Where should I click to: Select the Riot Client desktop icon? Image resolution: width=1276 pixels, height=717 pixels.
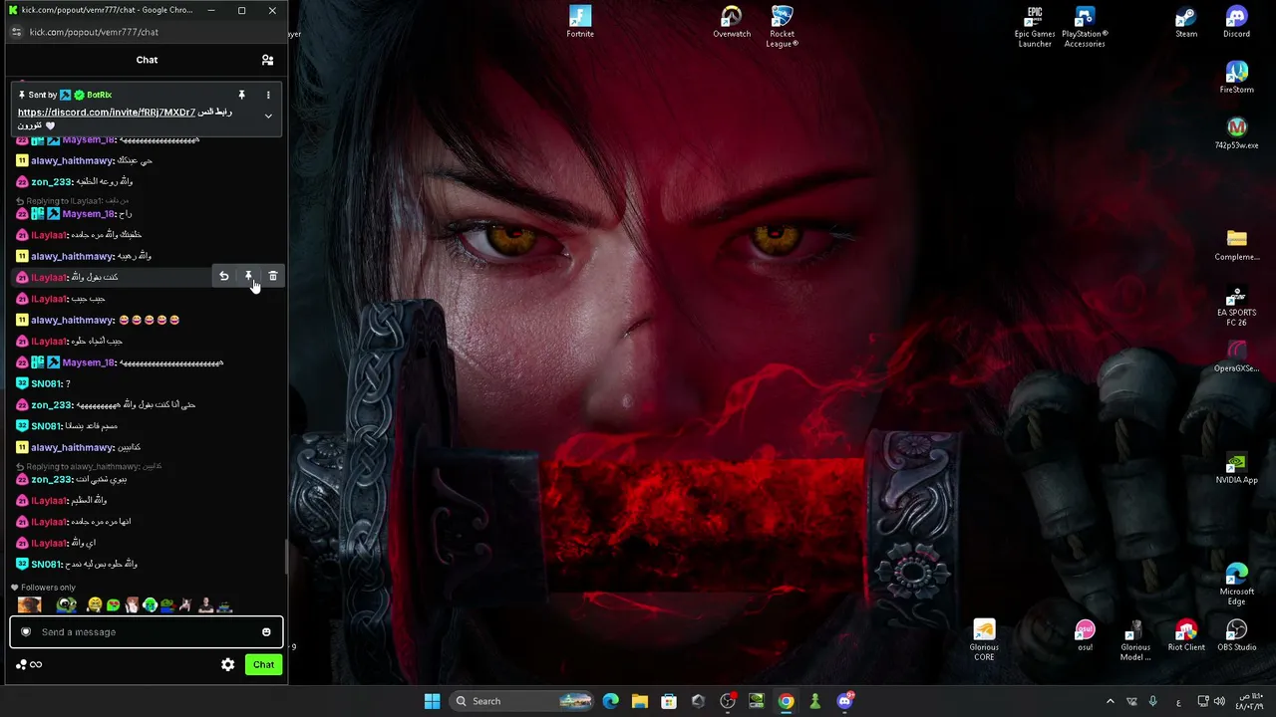tap(1186, 635)
